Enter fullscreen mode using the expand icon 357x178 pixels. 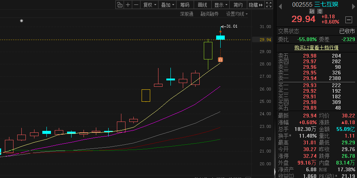[268, 5]
